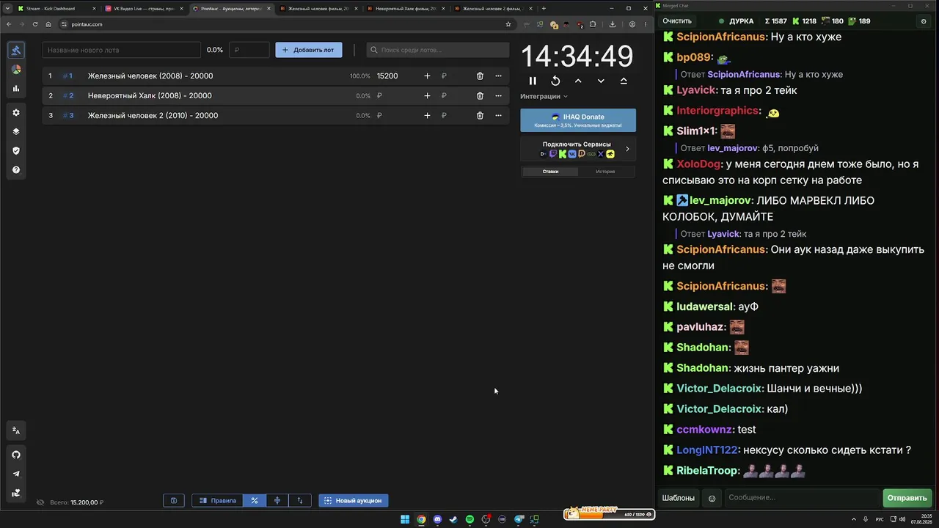Toggle the divide icon button in bottom bar

(x=277, y=500)
